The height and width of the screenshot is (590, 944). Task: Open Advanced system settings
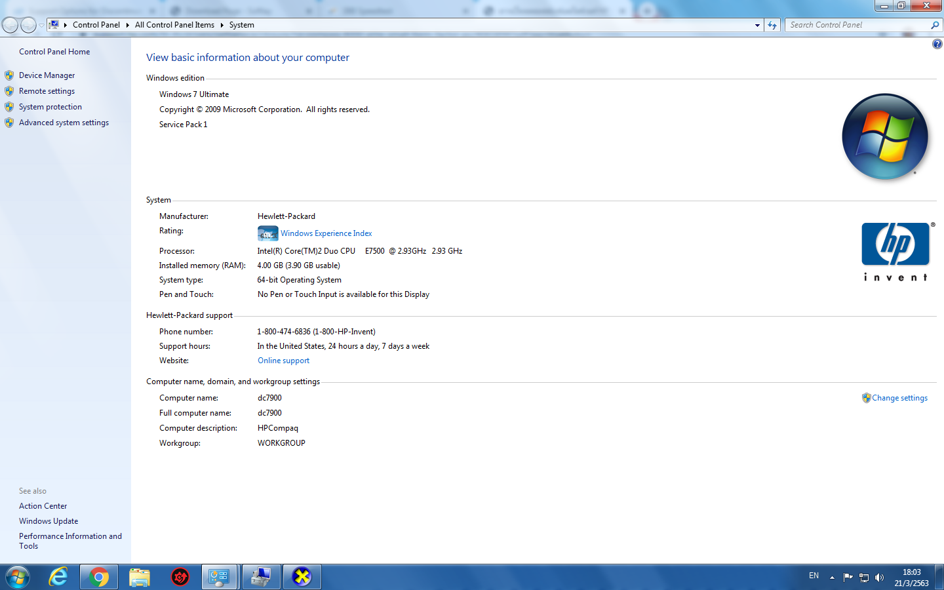tap(64, 123)
